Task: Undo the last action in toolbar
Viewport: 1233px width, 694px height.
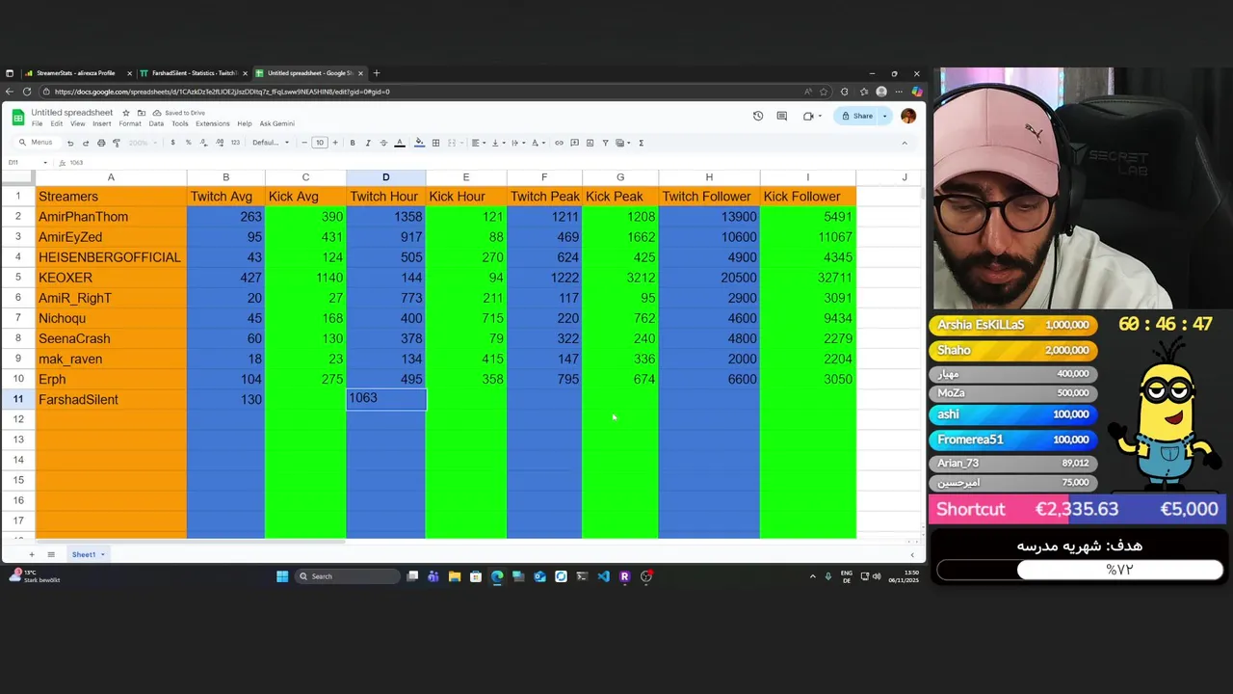Action: coord(70,143)
